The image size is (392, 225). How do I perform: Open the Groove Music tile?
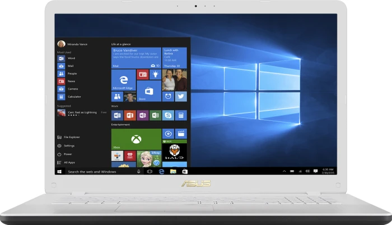168,134
